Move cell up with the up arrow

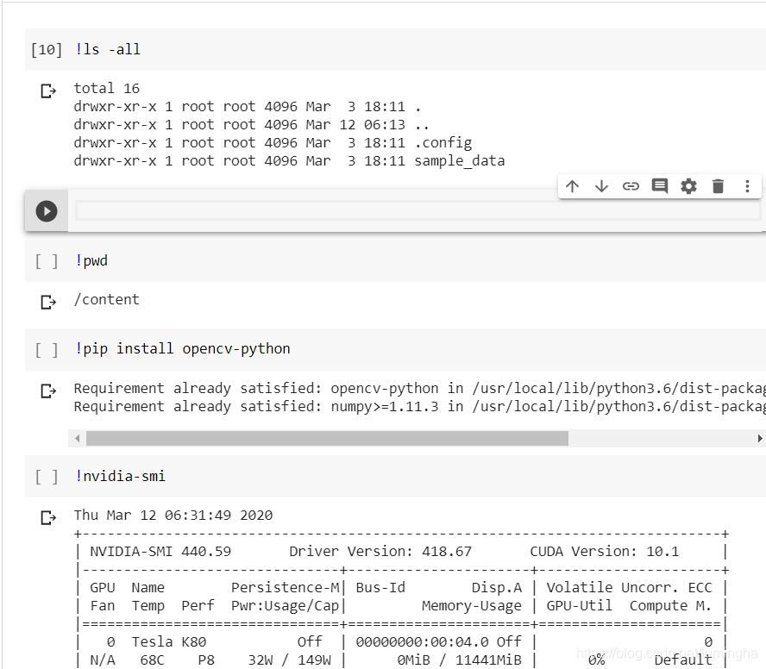pyautogui.click(x=572, y=186)
